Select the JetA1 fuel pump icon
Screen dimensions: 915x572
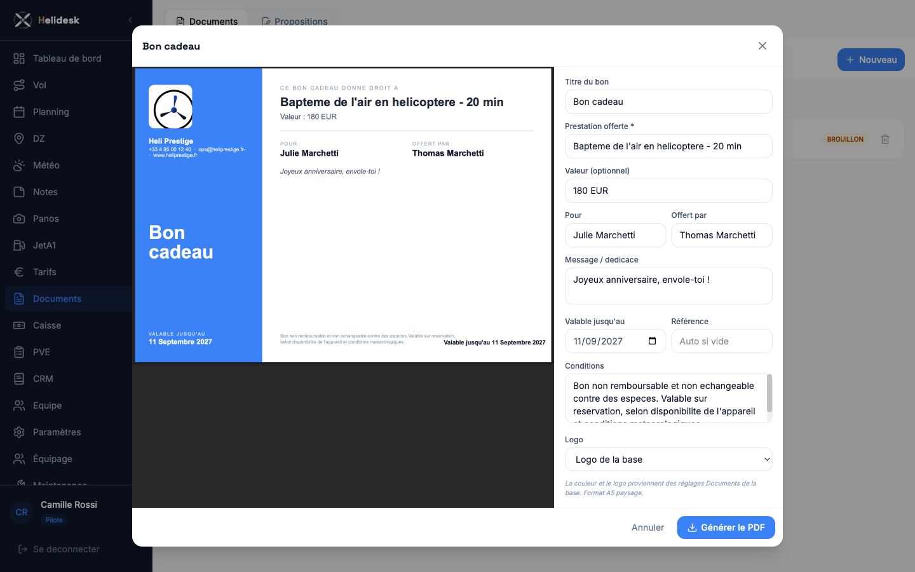point(19,245)
